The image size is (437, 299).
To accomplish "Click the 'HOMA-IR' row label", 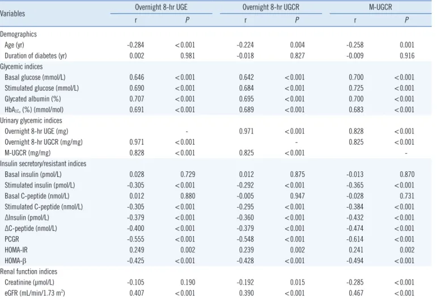I will click(x=16, y=250).
